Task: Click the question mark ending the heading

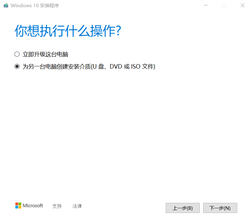Action: pos(119,31)
